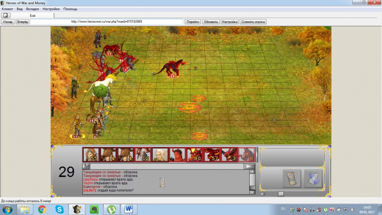The height and width of the screenshot is (215, 382).
Task: Switch to the Бой tab
Action: point(33,15)
